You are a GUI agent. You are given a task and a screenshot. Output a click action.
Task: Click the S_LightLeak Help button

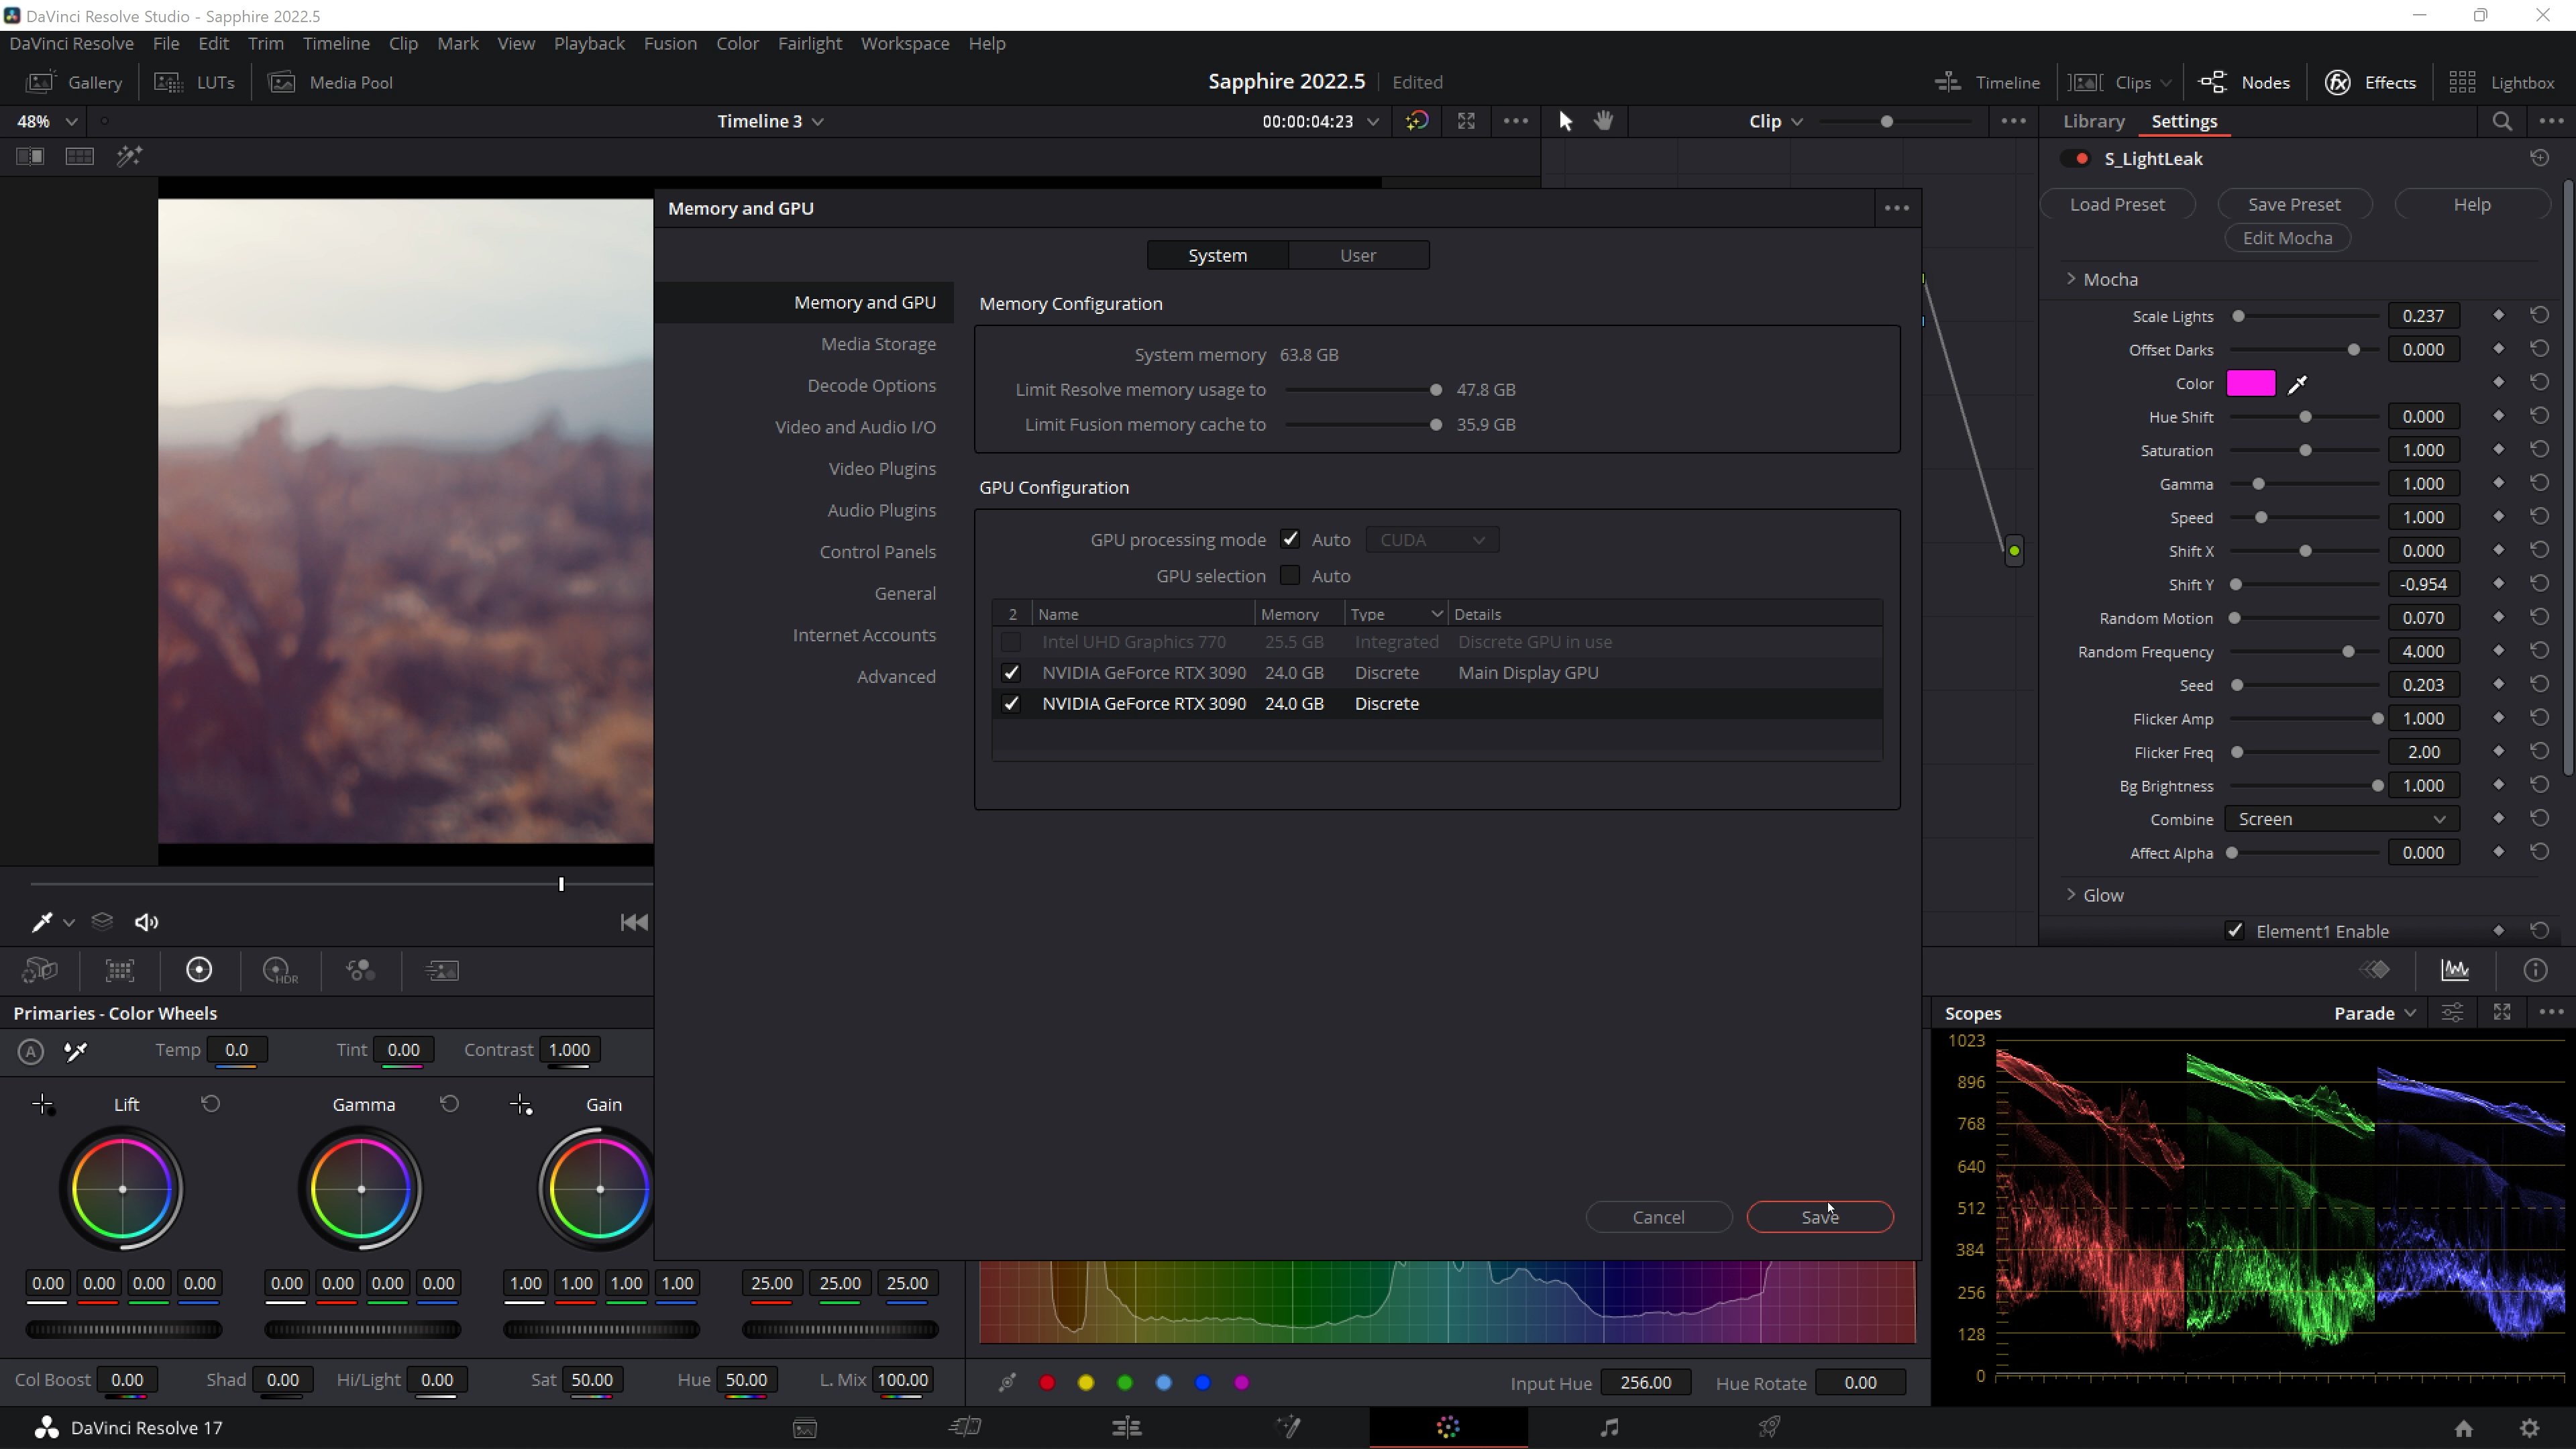(2472, 204)
